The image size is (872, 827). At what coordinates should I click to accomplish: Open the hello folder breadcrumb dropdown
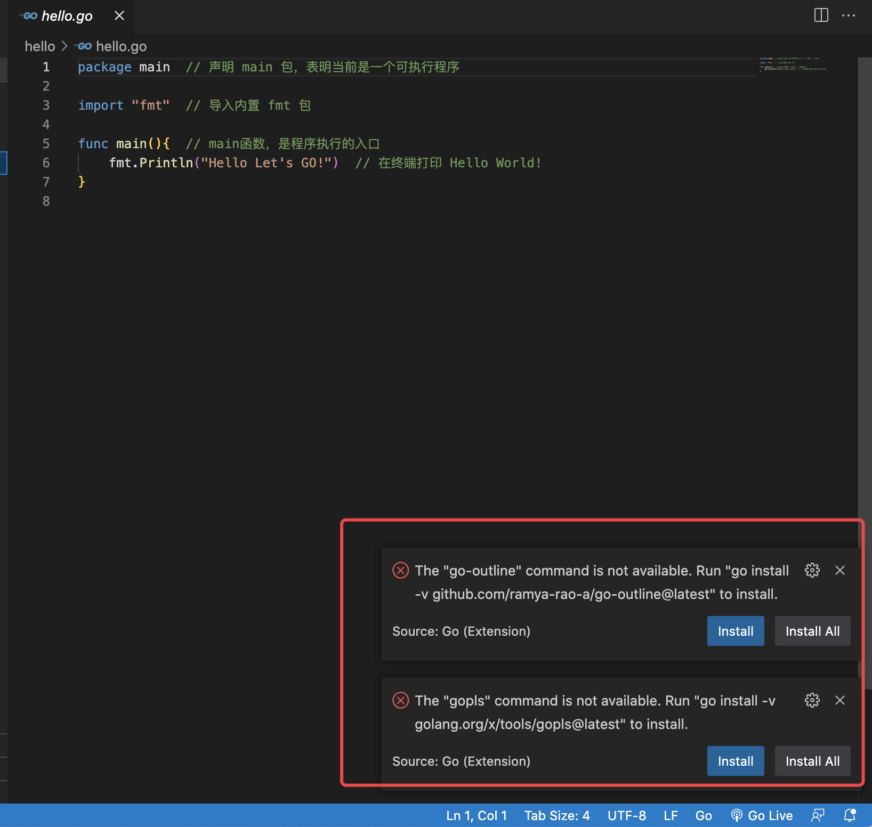point(39,46)
